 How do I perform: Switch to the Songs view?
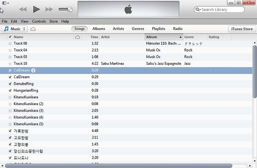(x=80, y=29)
